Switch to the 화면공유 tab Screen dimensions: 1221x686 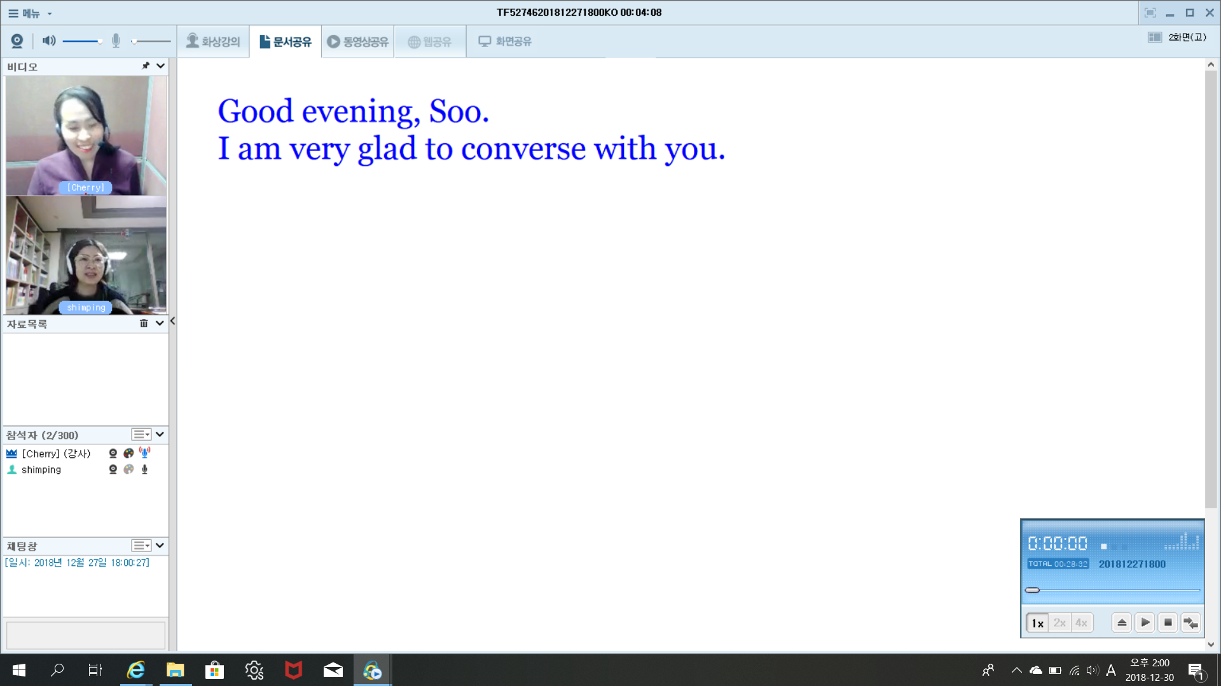(505, 41)
